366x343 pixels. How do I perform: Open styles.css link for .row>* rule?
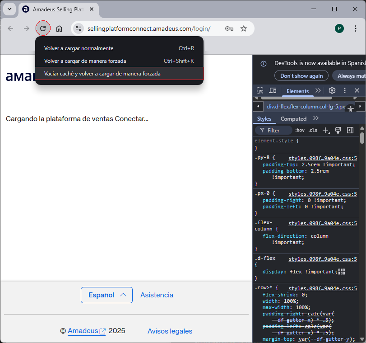coord(323,288)
